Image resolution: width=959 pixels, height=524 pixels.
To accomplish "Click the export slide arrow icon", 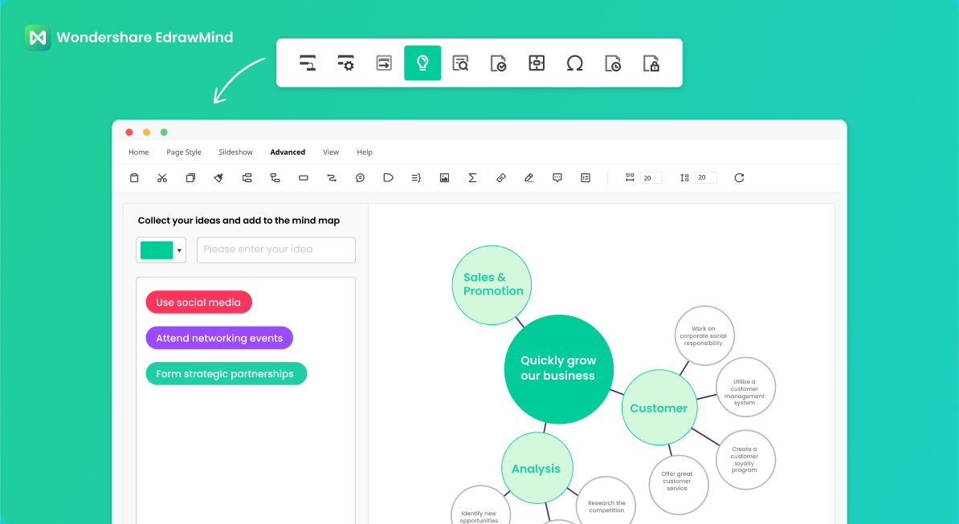I will point(384,63).
